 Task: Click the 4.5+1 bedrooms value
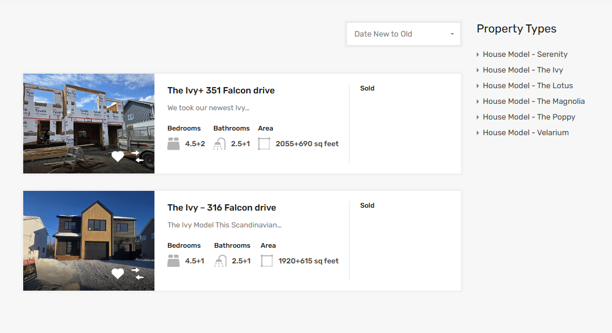[195, 261]
